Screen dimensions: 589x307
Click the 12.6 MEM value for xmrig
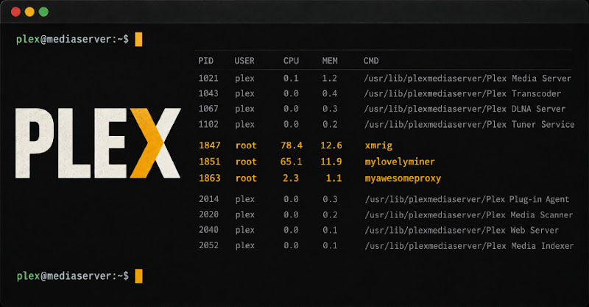coord(331,145)
